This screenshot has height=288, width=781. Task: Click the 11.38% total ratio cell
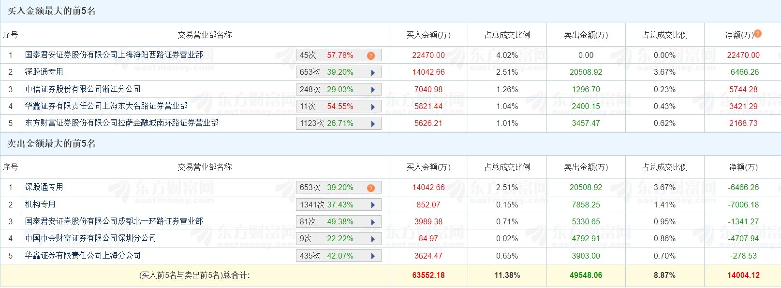pos(507,275)
